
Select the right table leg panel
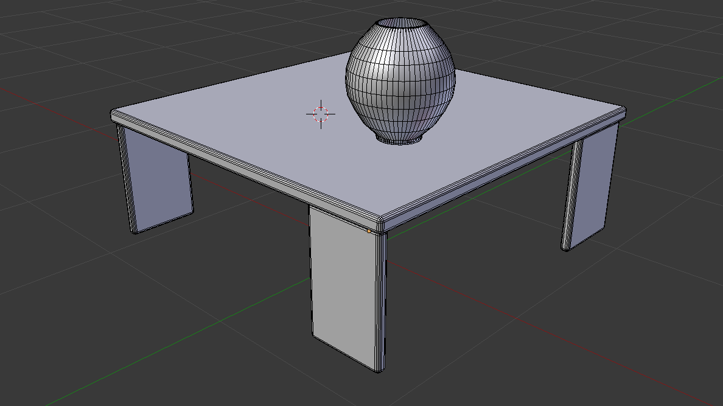pos(590,187)
